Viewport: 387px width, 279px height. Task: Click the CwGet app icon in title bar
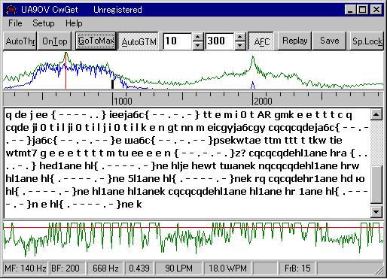tap(11, 10)
